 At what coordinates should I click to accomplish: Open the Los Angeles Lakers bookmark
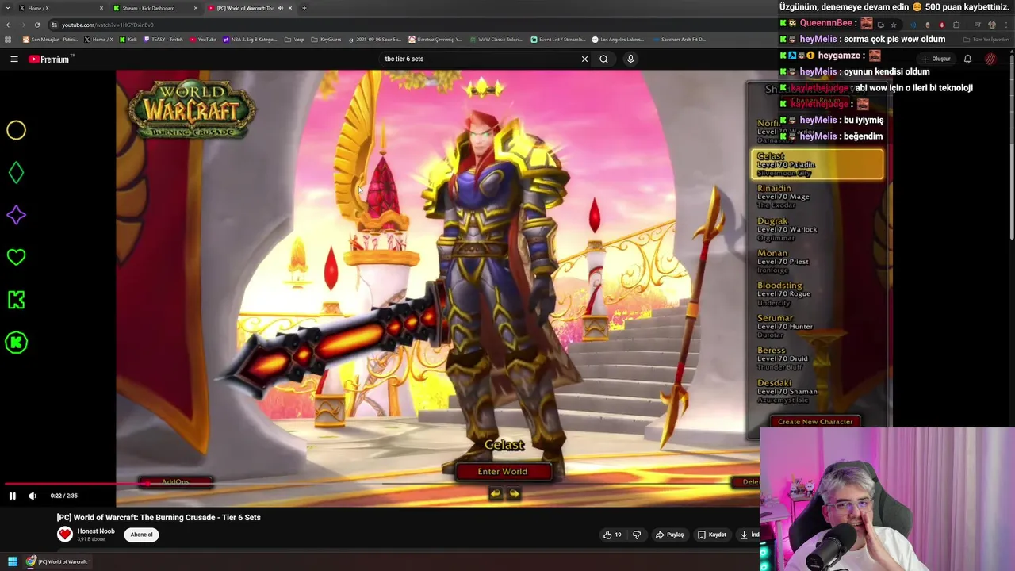(617, 39)
